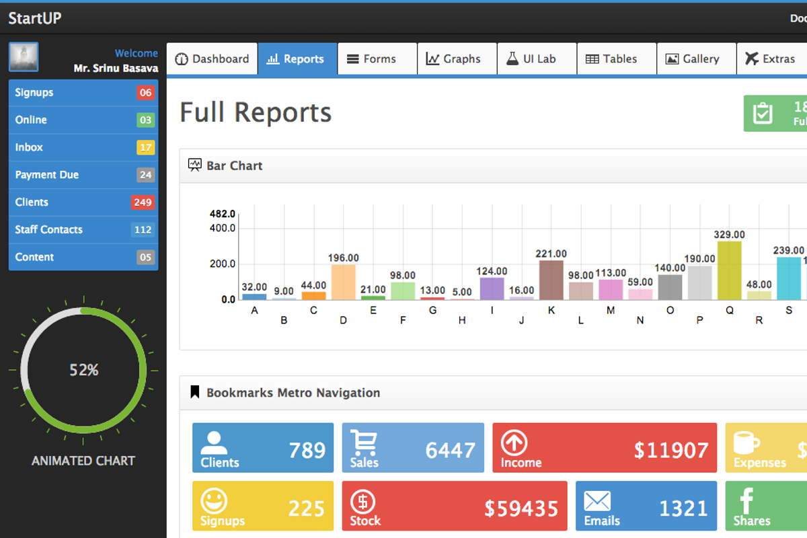Screen dimensions: 807x538
Task: Open Clients in the sidebar menu
Action: [x=83, y=202]
